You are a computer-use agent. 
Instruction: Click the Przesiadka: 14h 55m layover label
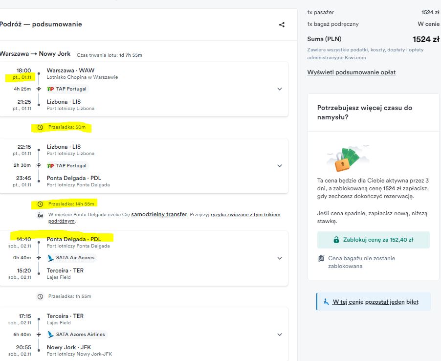coord(71,203)
